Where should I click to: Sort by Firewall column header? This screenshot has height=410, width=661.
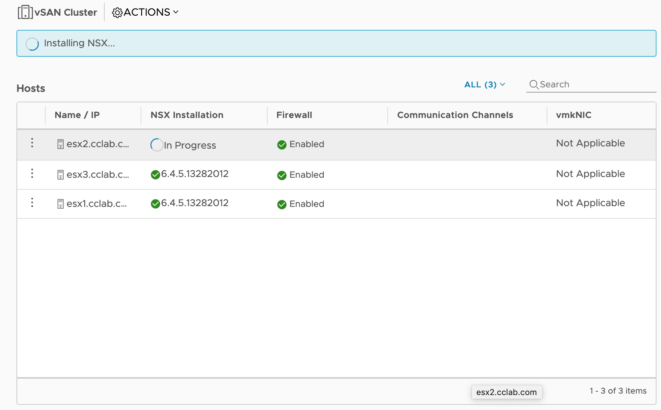[x=294, y=115]
